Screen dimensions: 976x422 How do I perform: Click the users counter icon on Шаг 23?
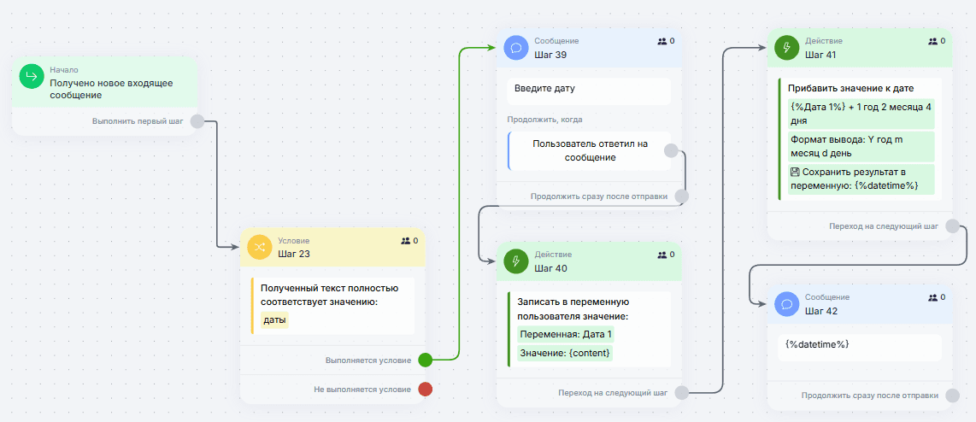tap(405, 240)
